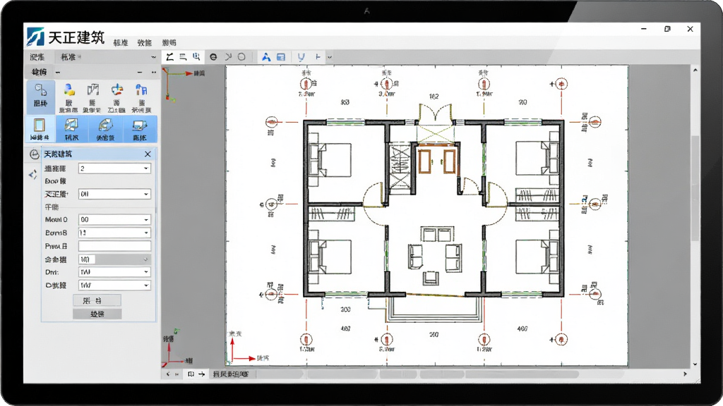Select the picture-frame tile in the palette's second row
The image size is (723, 406).
coord(40,128)
